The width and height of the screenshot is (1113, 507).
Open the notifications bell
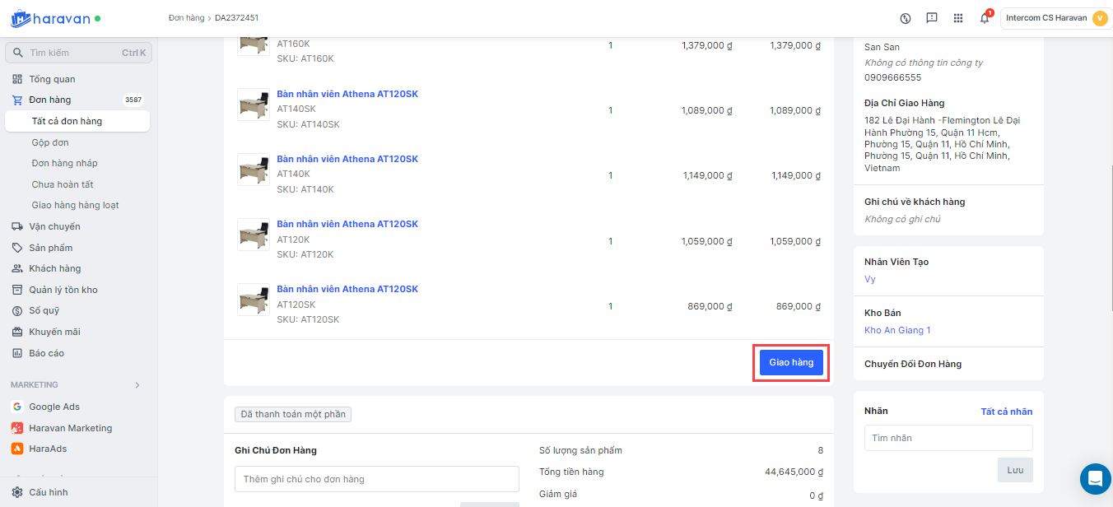point(985,18)
